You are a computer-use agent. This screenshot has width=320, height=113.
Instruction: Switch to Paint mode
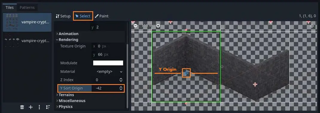pyautogui.click(x=102, y=16)
